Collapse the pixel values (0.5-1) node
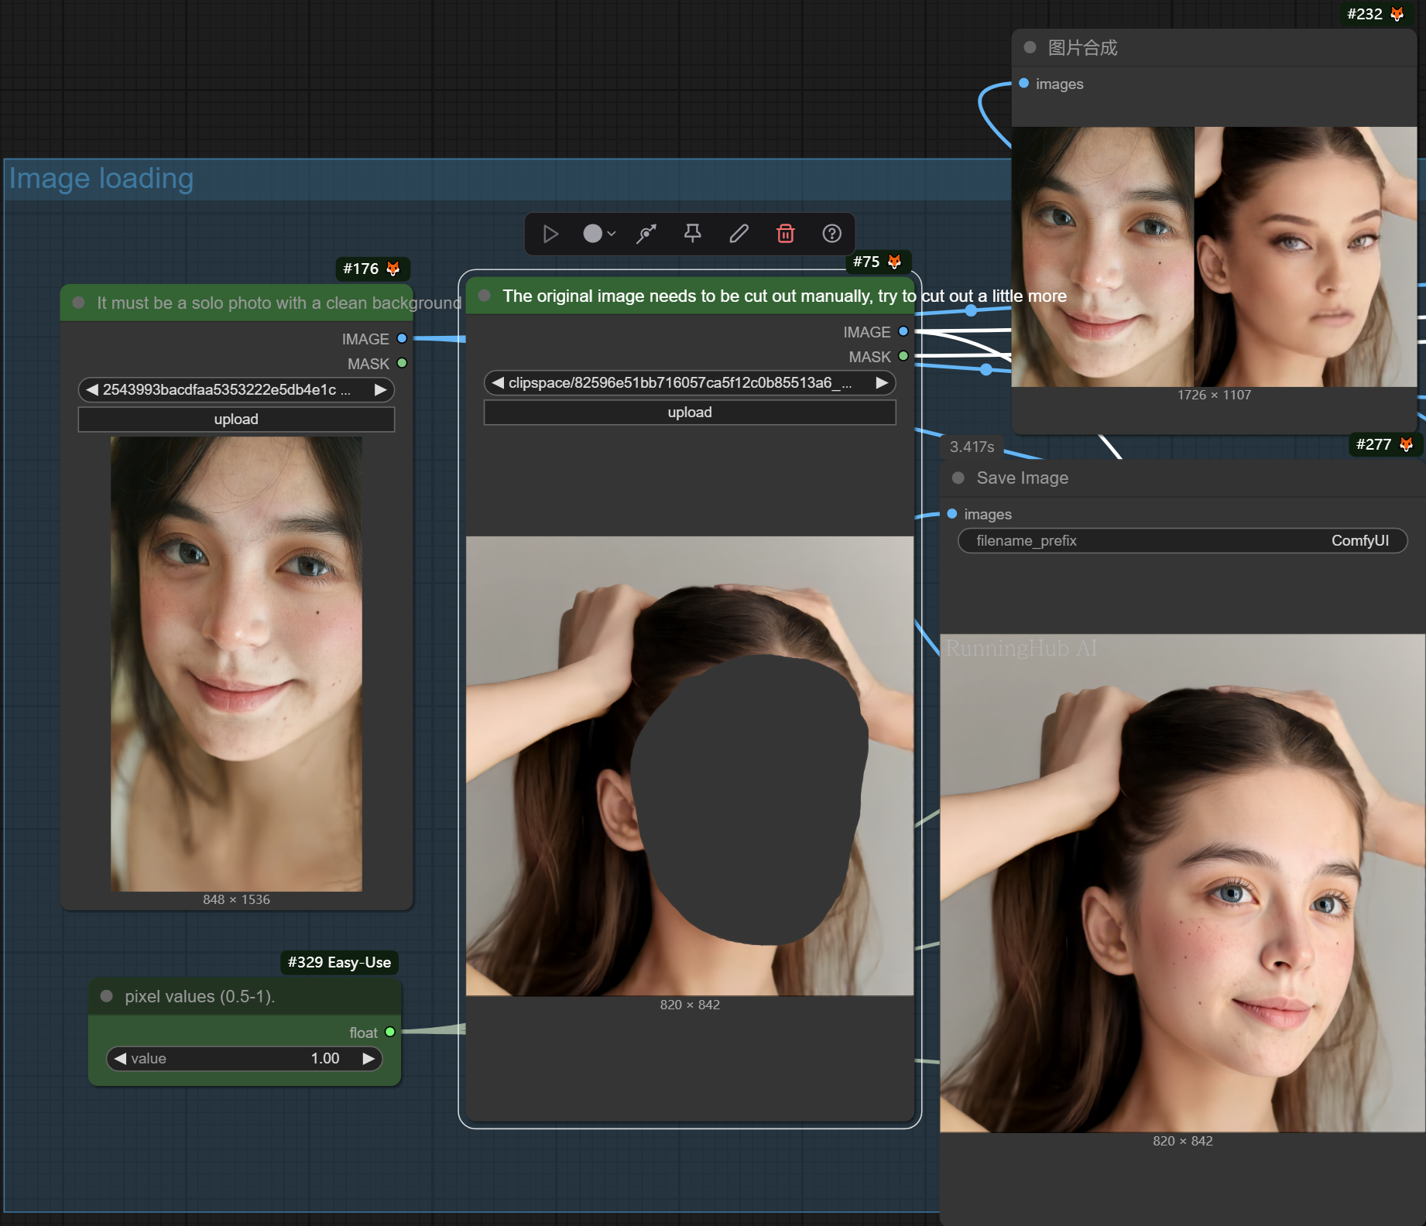Screen dimensions: 1426x1226 point(107,996)
